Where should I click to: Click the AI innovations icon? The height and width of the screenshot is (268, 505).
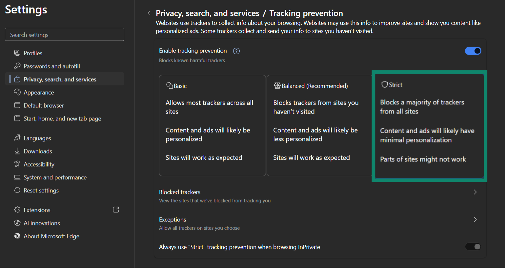17,223
